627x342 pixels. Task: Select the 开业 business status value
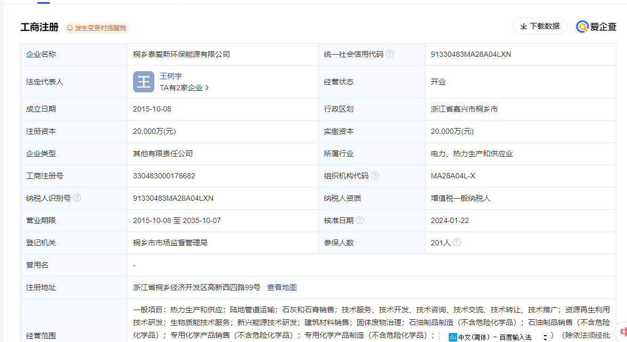pos(438,82)
